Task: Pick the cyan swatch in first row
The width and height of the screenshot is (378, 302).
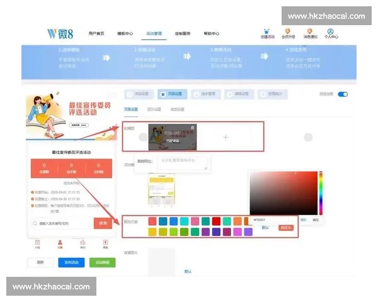Action: point(184,221)
